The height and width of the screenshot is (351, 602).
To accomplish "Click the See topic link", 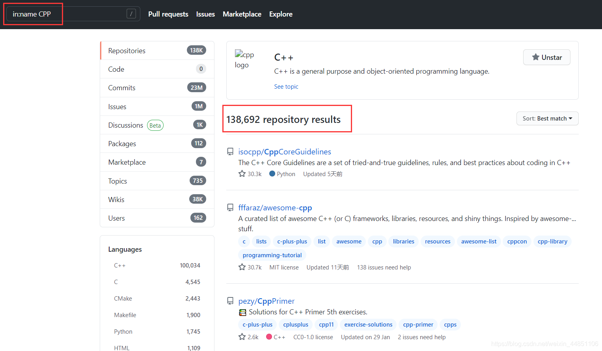I will click(286, 87).
